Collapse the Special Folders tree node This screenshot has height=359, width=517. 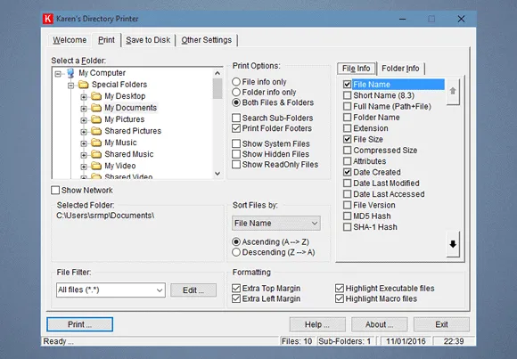(71, 86)
